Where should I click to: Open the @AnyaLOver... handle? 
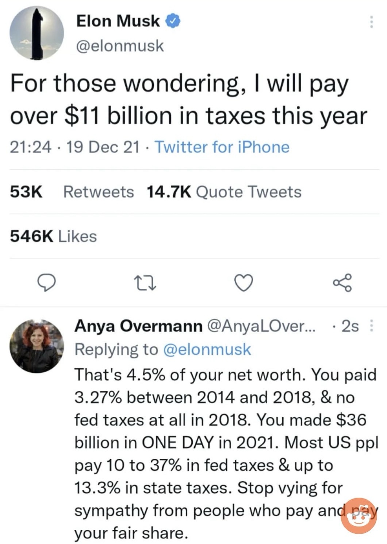point(262,326)
